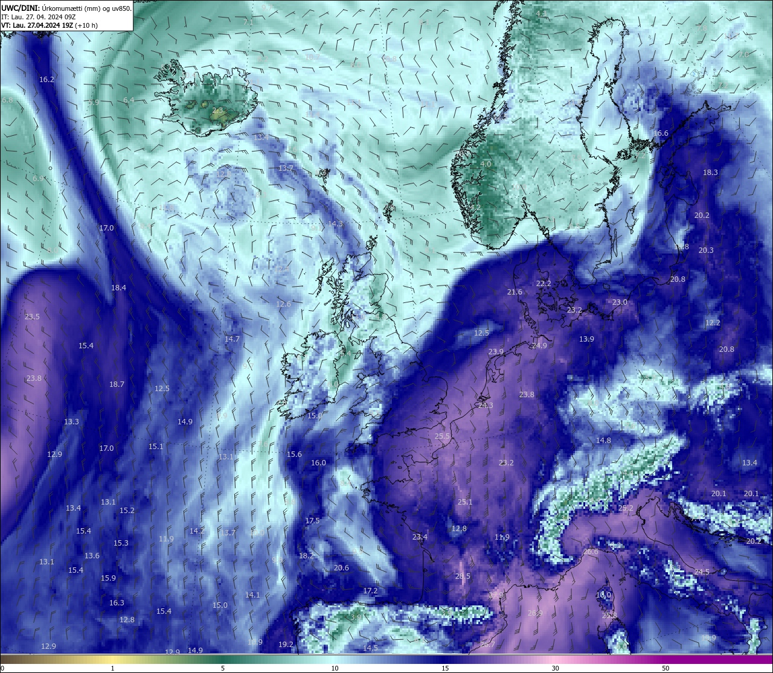773x673 pixels.
Task: Click the map value 14.8
Action: [603, 441]
